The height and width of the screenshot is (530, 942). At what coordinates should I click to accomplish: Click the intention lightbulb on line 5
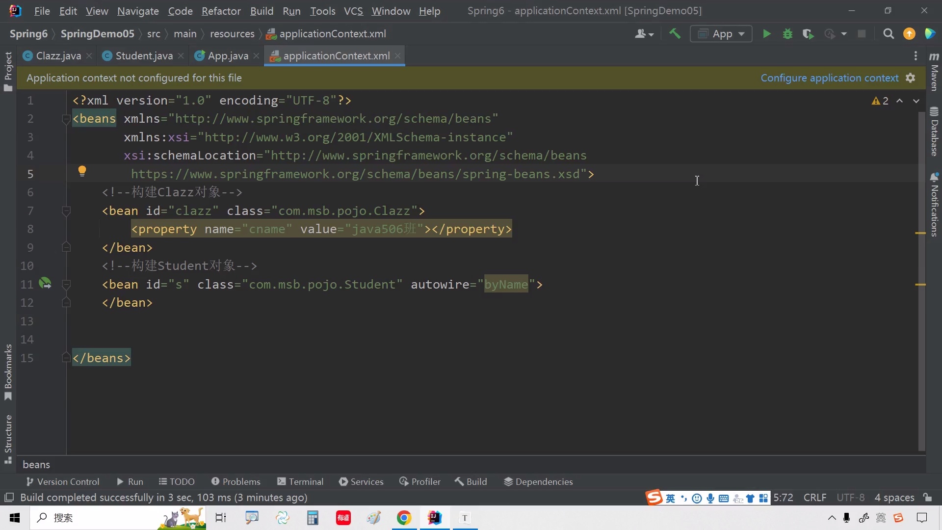coord(82,171)
